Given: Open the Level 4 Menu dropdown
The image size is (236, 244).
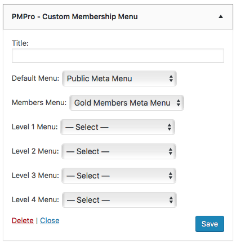Looking at the screenshot, I should [119, 200].
